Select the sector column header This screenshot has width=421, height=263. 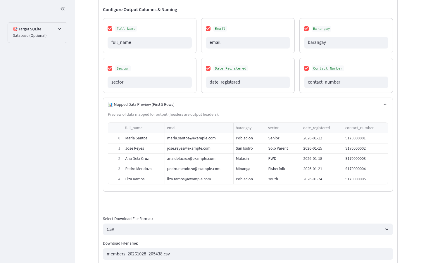[283, 128]
